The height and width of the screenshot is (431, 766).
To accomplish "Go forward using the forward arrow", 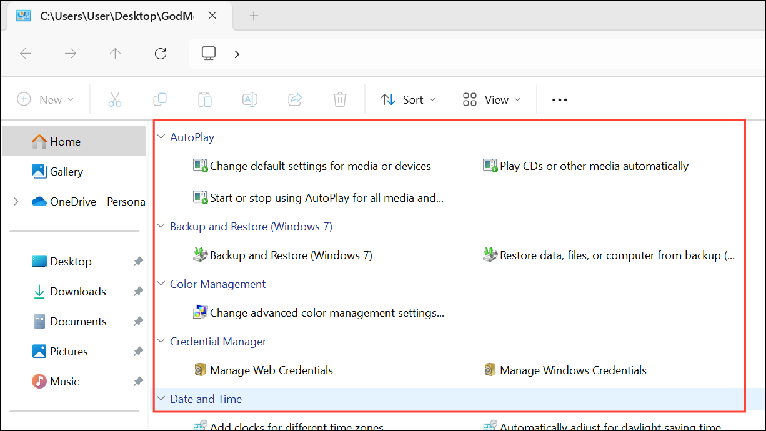I will click(x=71, y=54).
